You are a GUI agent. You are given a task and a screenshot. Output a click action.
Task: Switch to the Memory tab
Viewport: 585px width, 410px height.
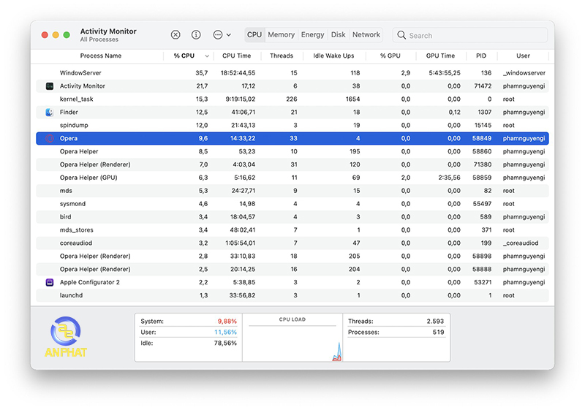(281, 34)
